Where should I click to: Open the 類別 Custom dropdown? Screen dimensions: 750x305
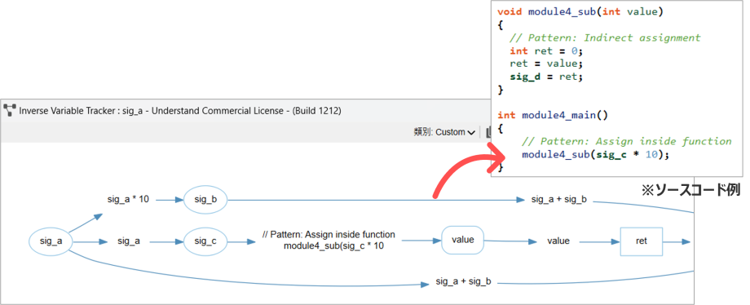(444, 132)
